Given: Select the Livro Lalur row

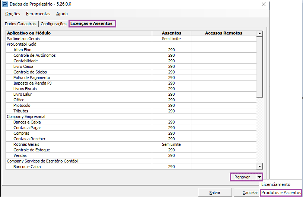Looking at the screenshot, I should 131,94.
